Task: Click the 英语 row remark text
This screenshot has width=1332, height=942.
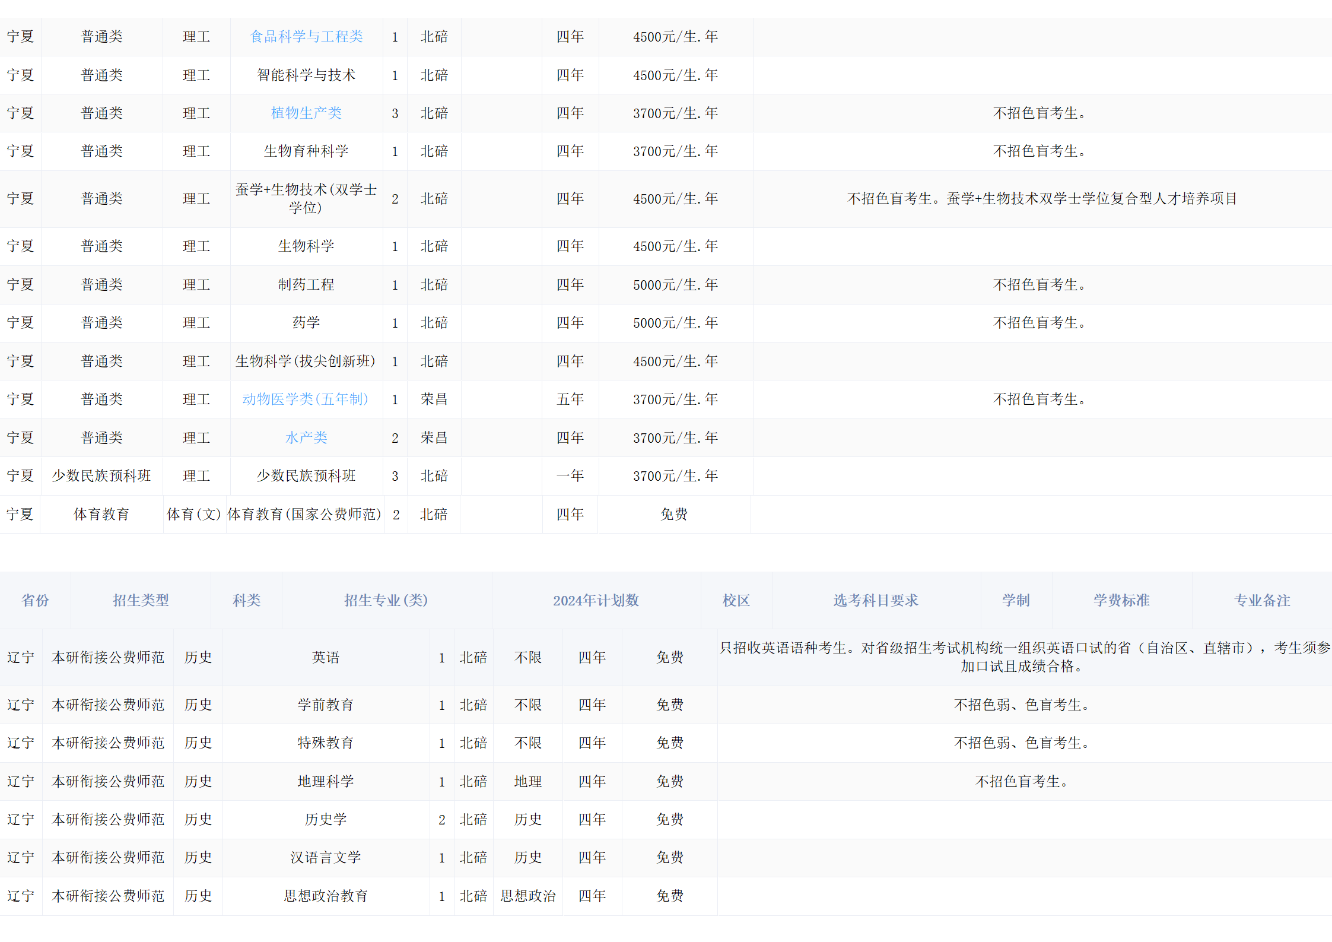Action: [1024, 656]
